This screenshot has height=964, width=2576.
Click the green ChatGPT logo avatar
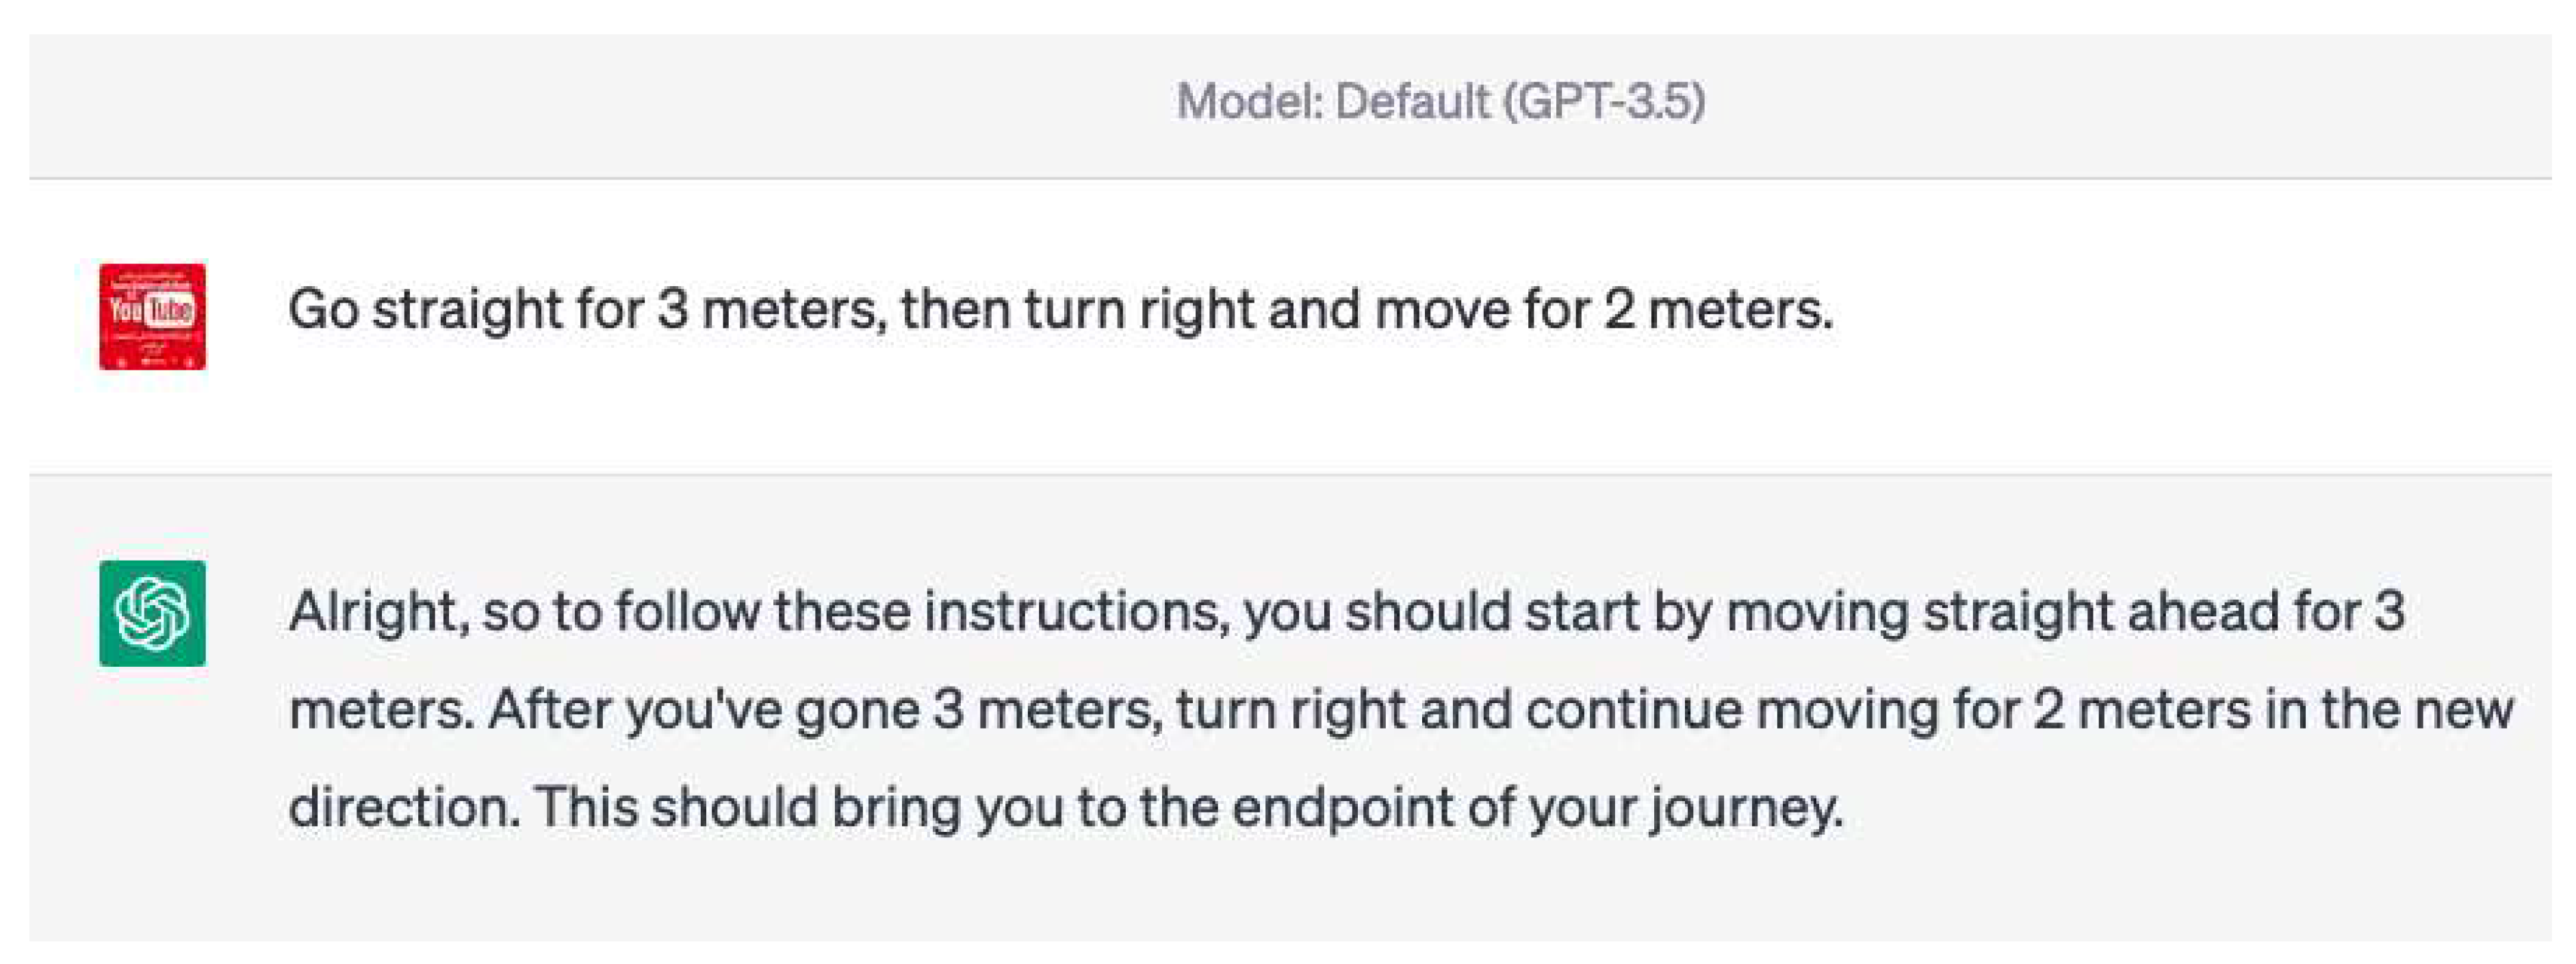[152, 613]
